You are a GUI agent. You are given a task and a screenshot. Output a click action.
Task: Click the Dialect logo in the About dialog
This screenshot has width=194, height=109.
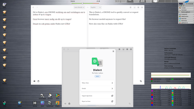97,62
